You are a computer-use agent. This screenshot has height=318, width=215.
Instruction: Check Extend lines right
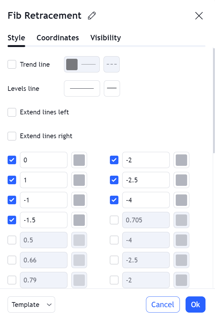click(x=12, y=136)
